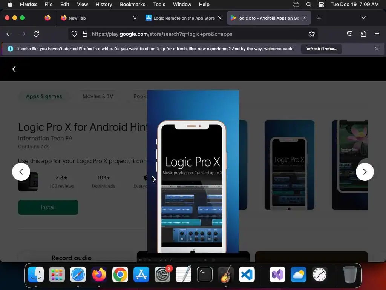The image size is (386, 290).
Task: Click the Stage Manager menu bar icon
Action: point(296,5)
